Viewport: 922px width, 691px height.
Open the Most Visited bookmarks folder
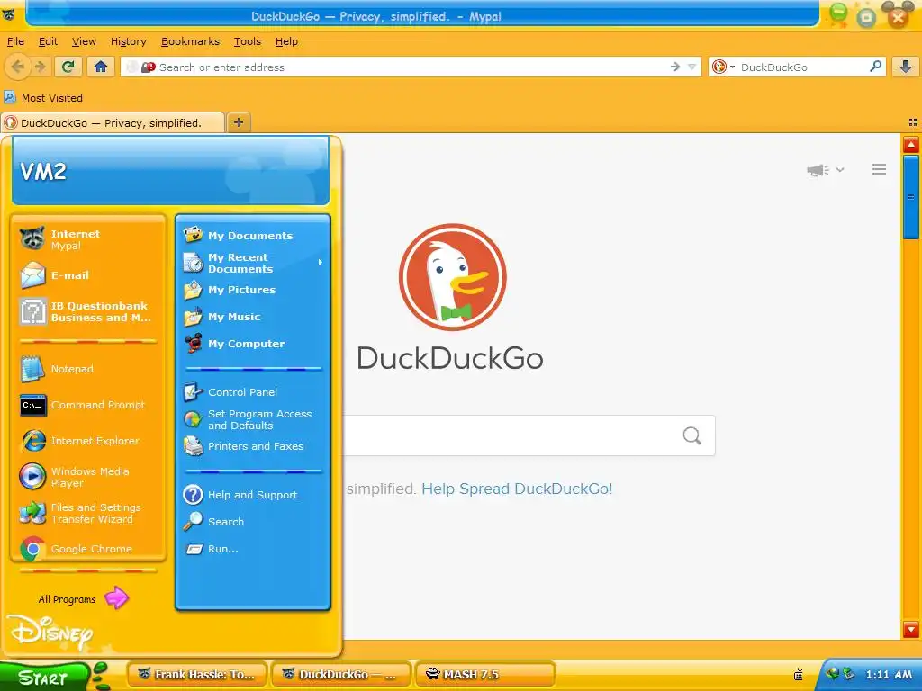pos(43,97)
